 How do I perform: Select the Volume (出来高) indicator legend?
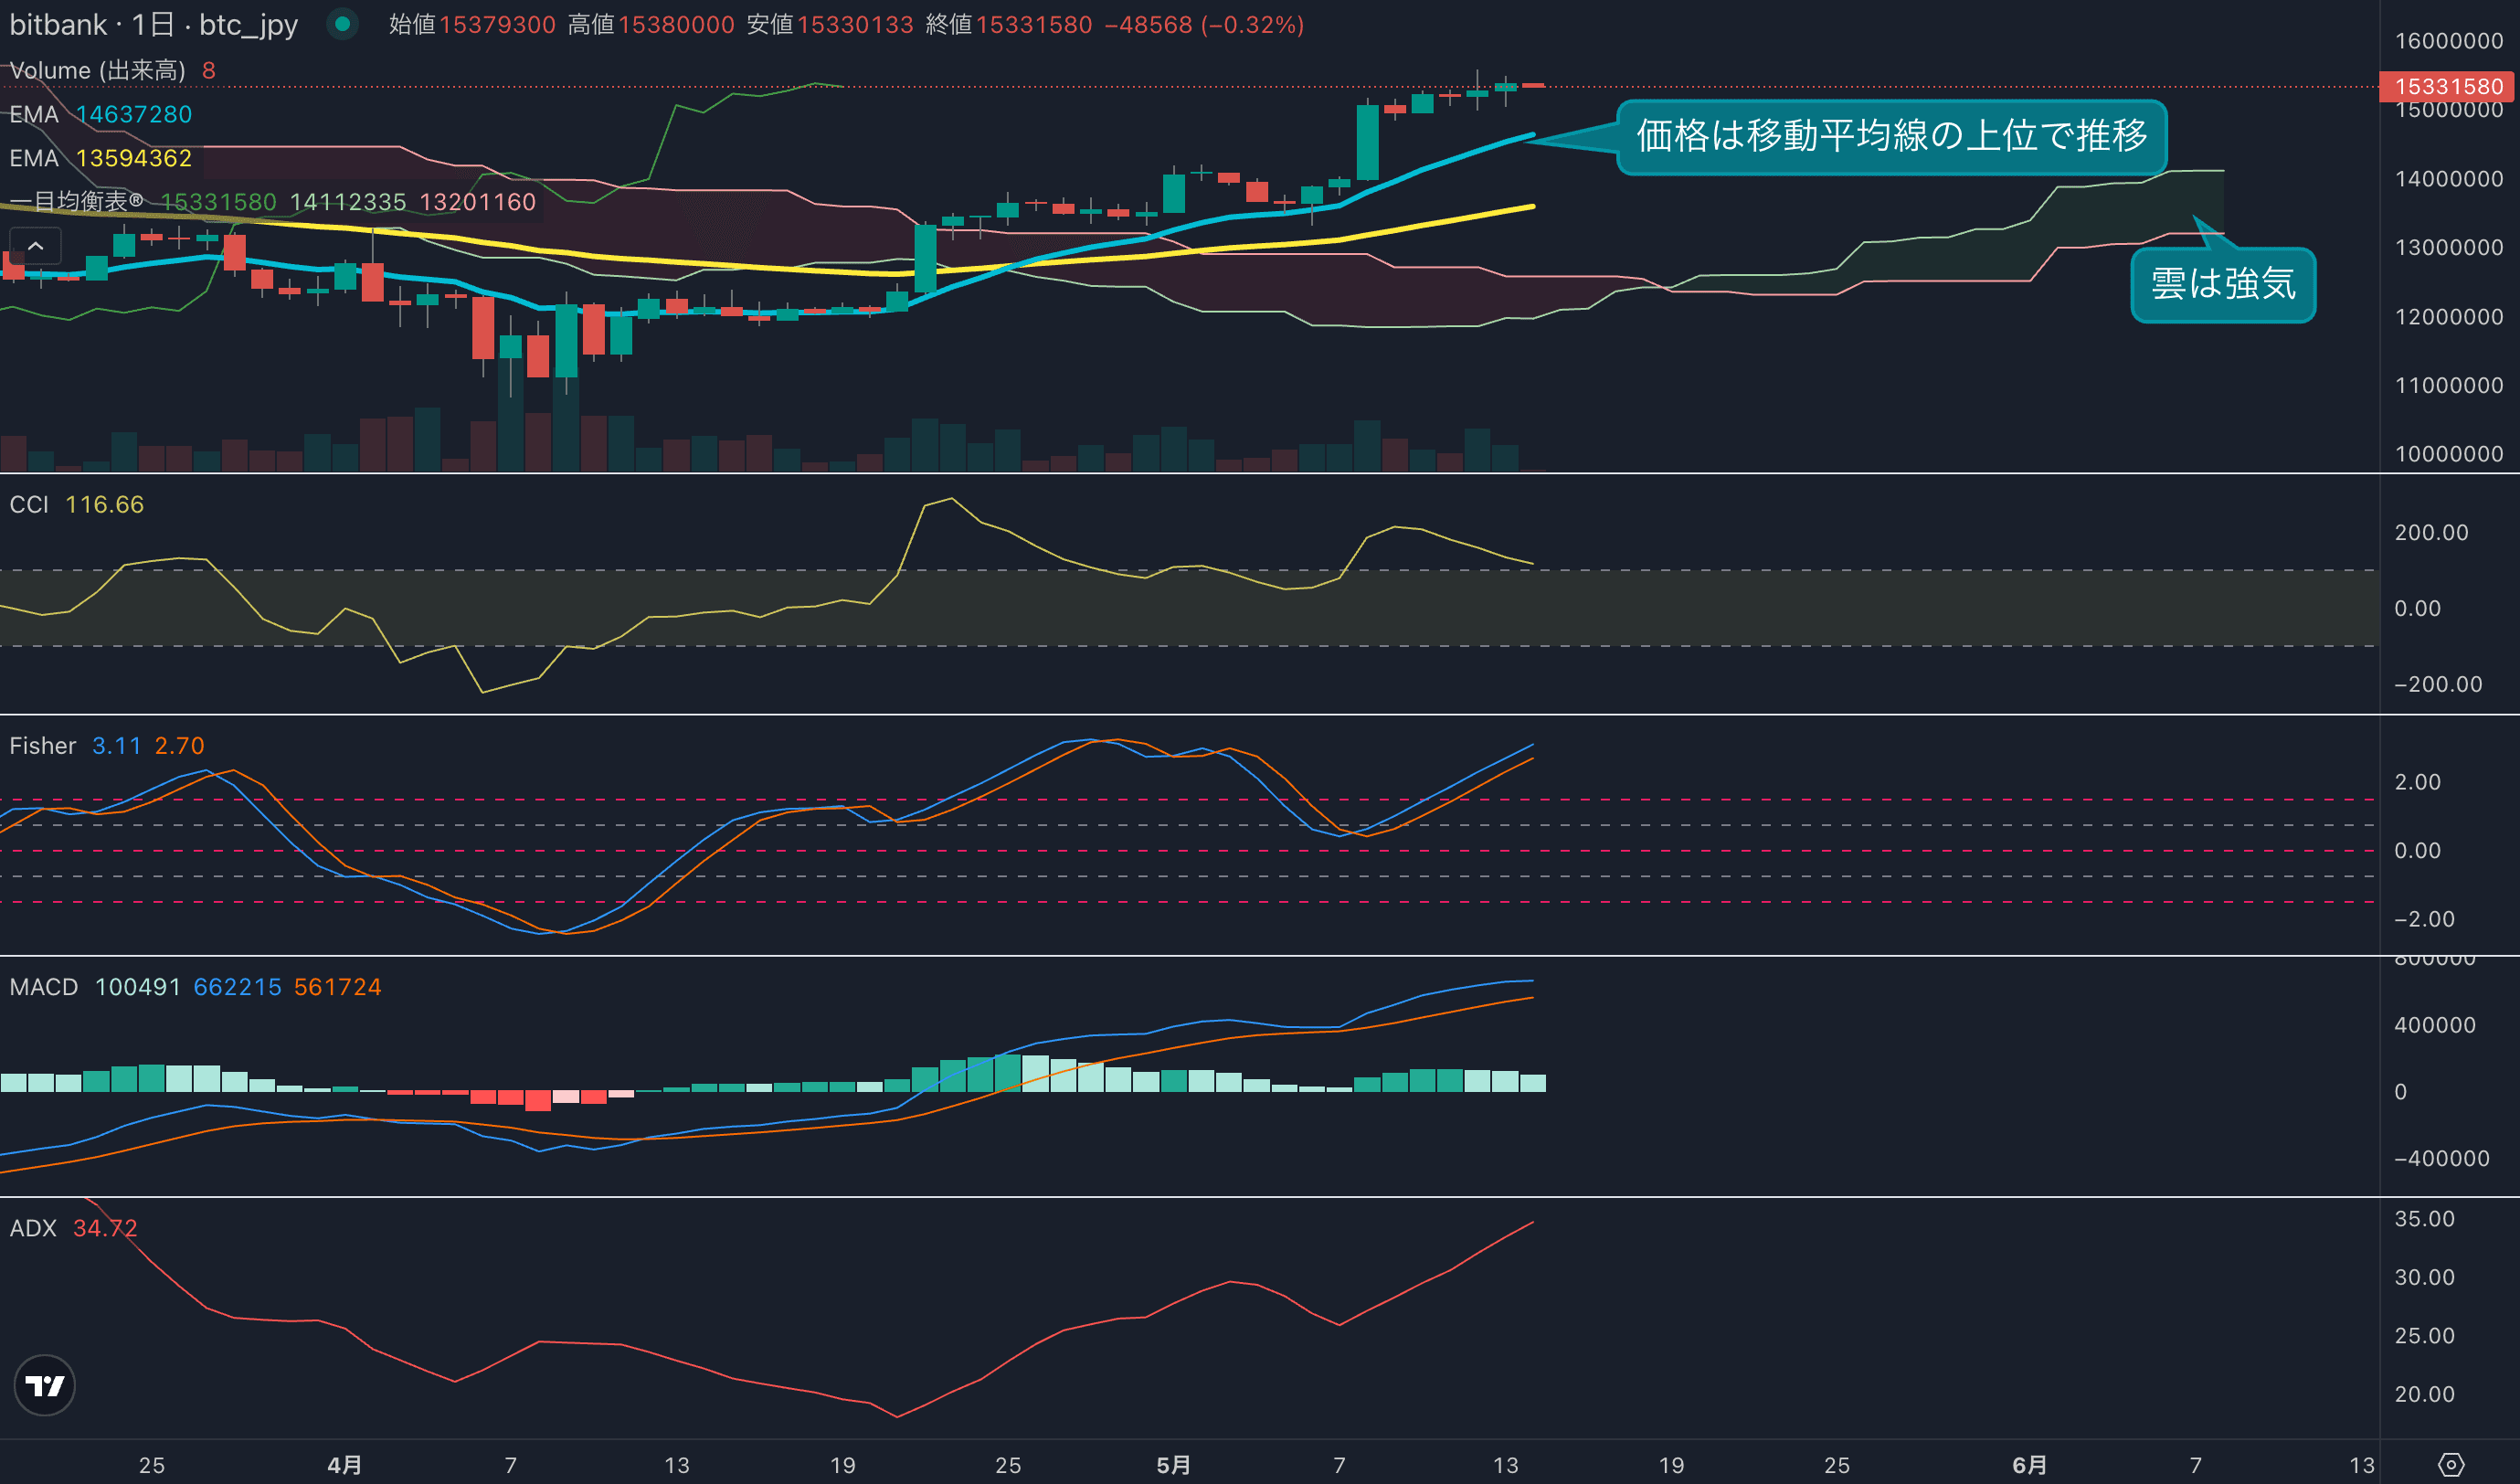tap(98, 70)
